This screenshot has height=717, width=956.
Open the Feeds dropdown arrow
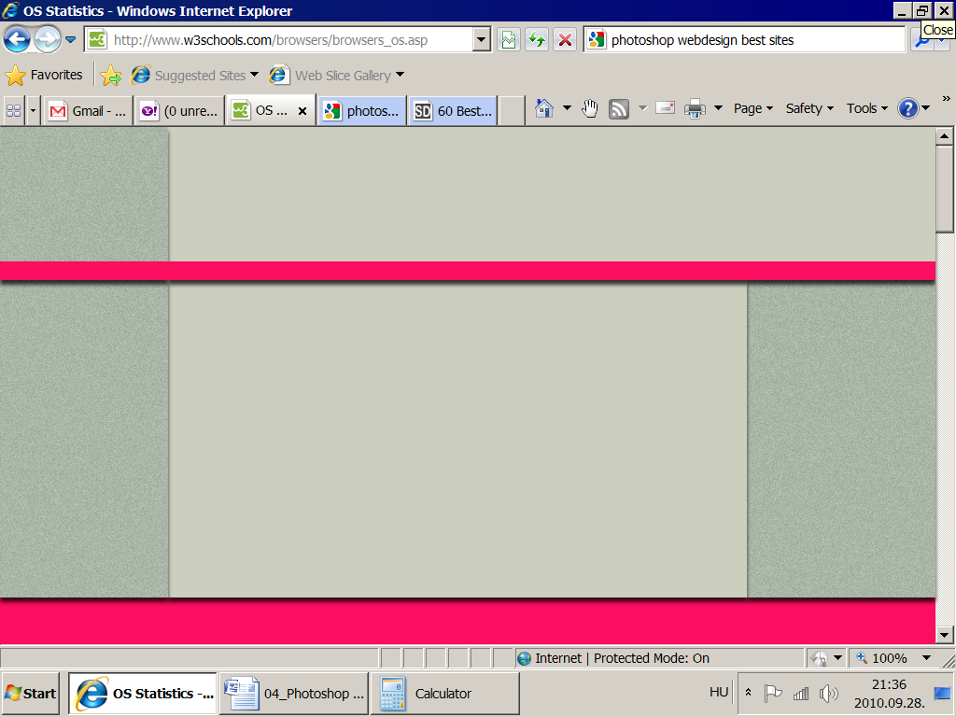[642, 108]
